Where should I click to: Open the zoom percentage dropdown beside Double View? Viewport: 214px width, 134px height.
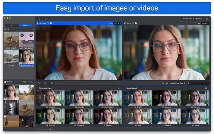(x=199, y=19)
